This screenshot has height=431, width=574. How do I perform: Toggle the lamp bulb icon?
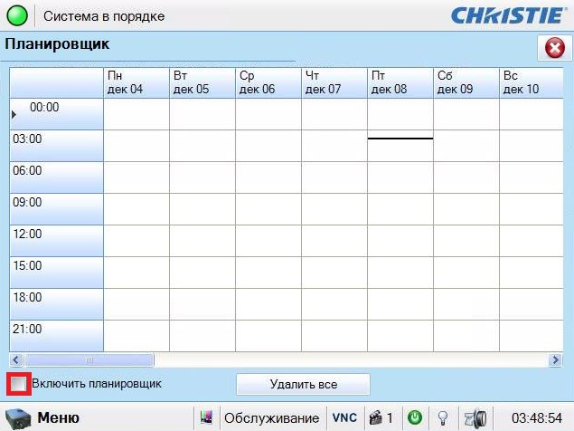[443, 418]
